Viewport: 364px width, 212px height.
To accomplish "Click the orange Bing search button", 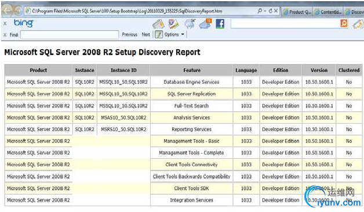I will (344, 23).
